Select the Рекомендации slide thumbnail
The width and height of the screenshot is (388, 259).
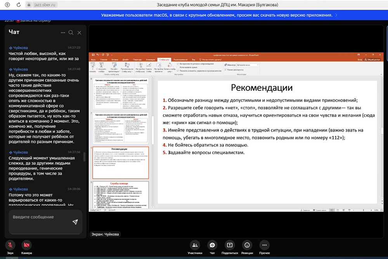coord(120,162)
